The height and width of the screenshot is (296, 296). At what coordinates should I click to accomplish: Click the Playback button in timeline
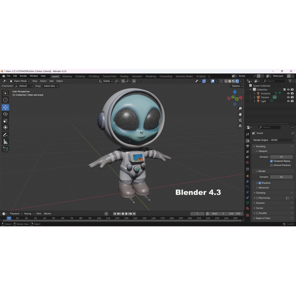[x=16, y=214]
